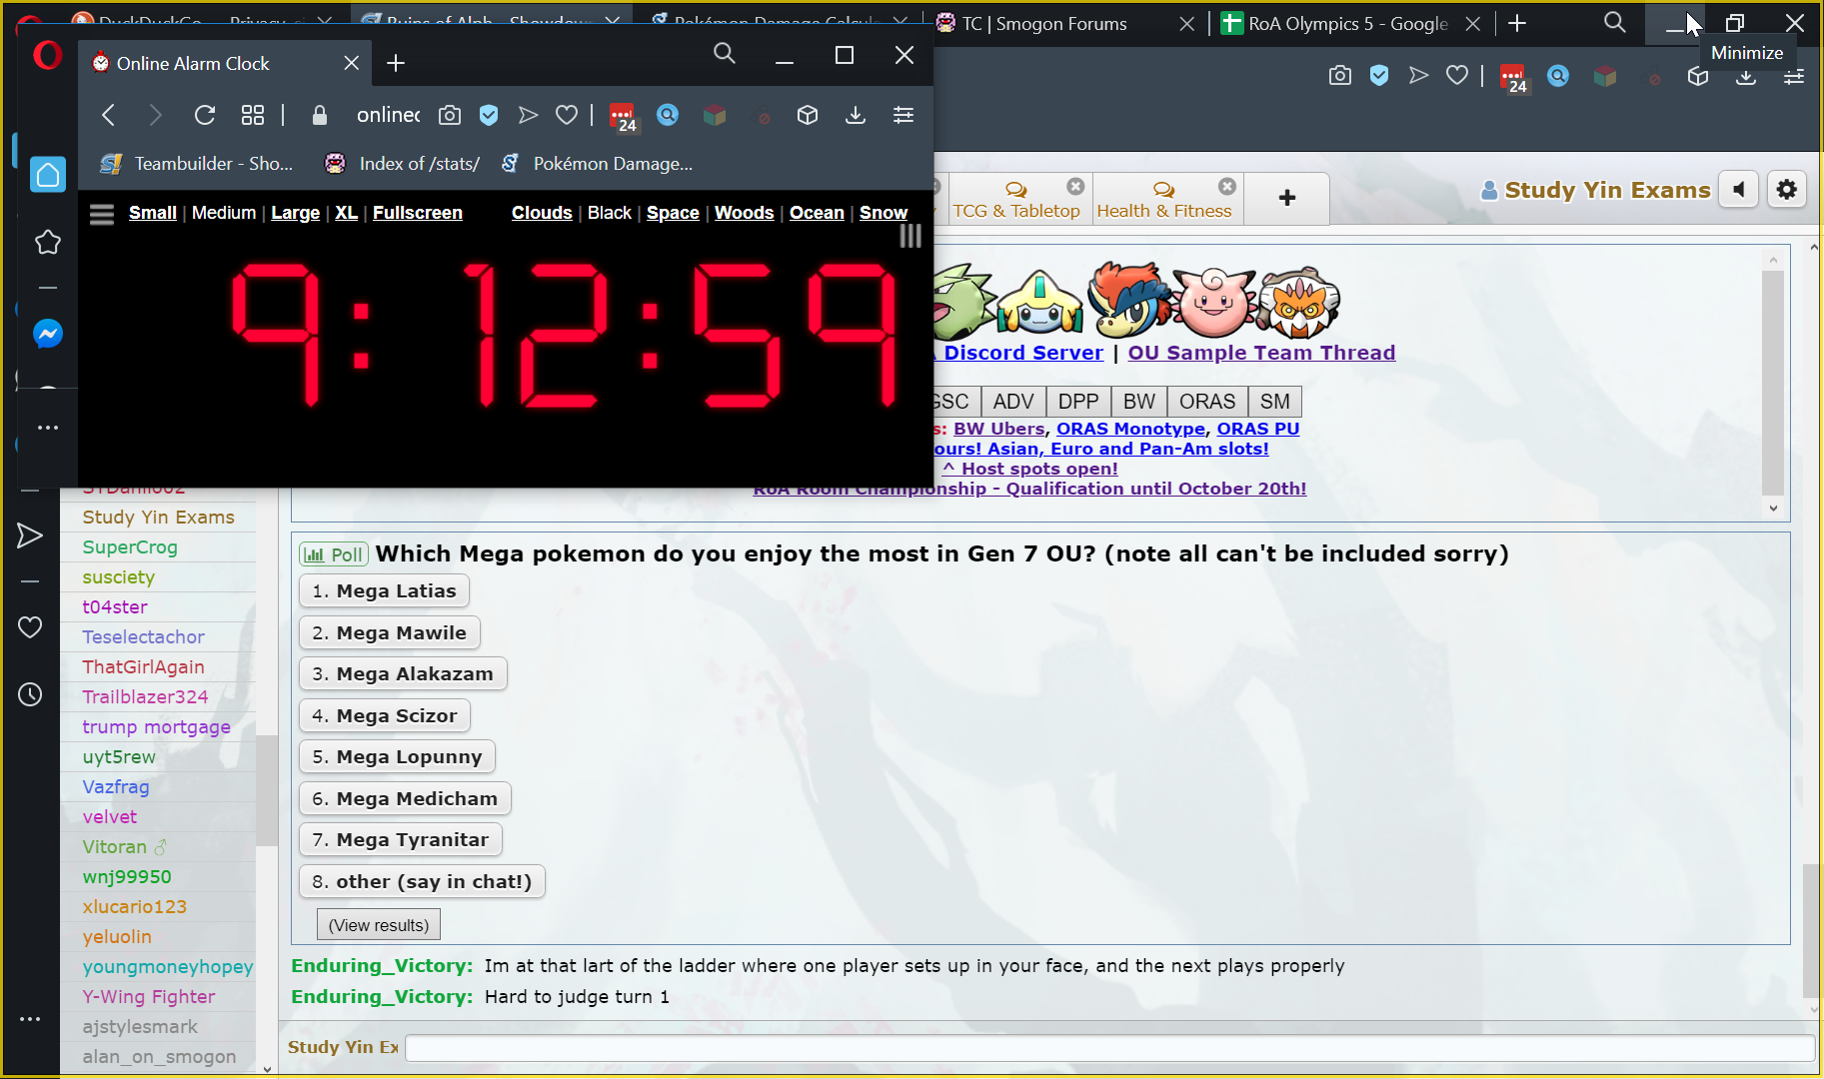
Task: Select the ORAS generation button
Action: 1207,402
